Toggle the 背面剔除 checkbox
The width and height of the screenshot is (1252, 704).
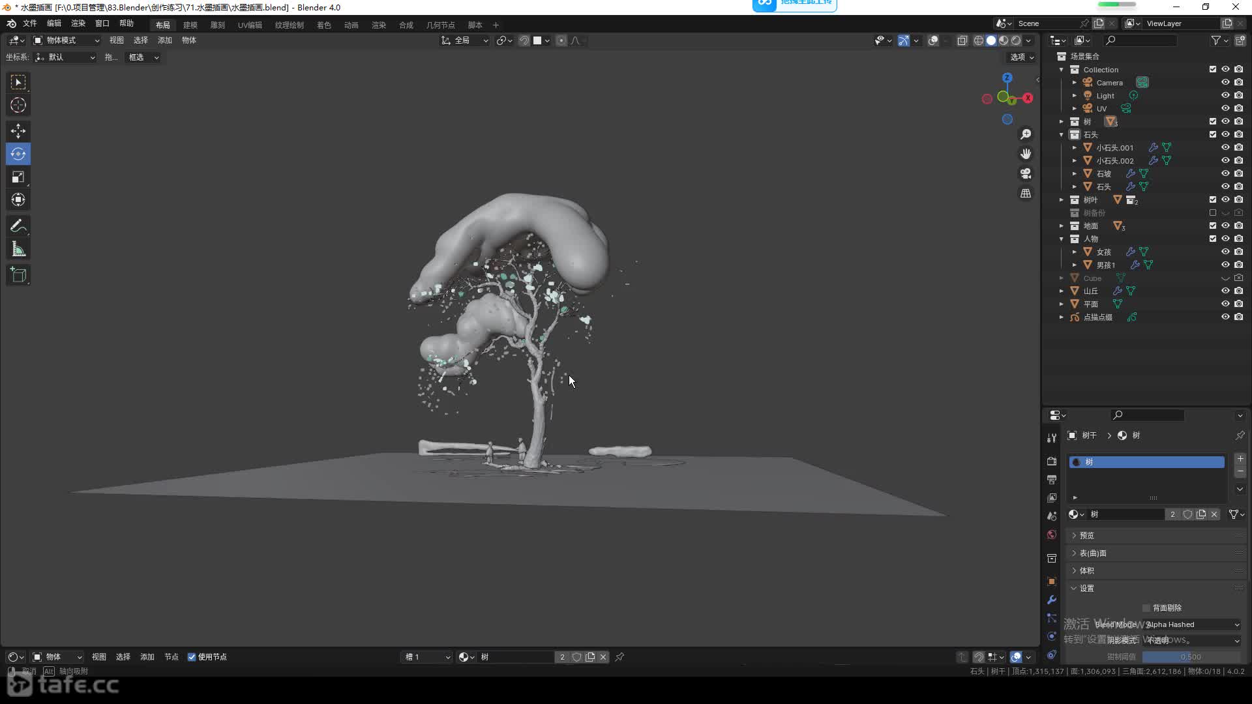tap(1146, 608)
